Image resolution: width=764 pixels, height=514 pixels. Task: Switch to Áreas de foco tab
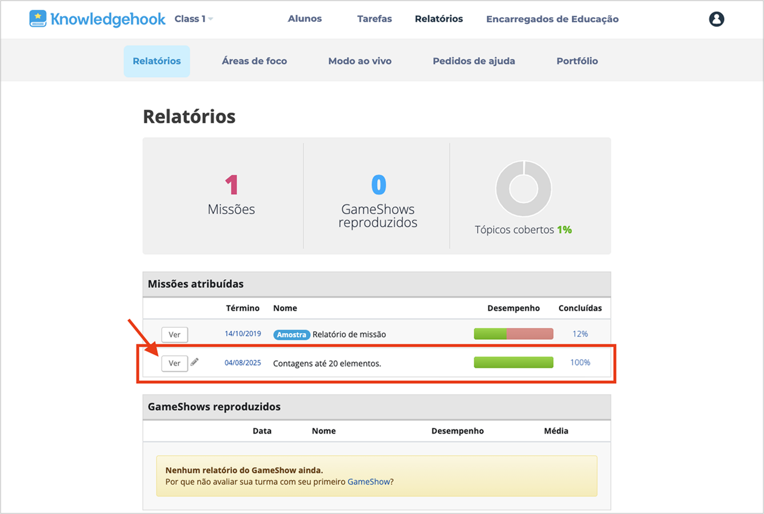pyautogui.click(x=254, y=61)
